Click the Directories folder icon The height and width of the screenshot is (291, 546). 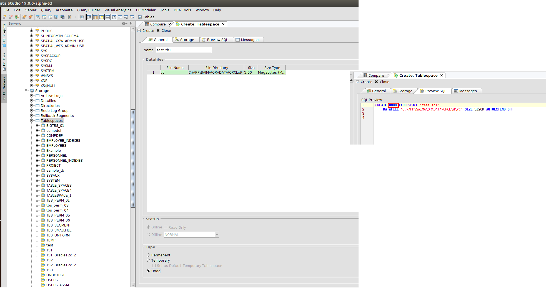pyautogui.click(x=37, y=106)
